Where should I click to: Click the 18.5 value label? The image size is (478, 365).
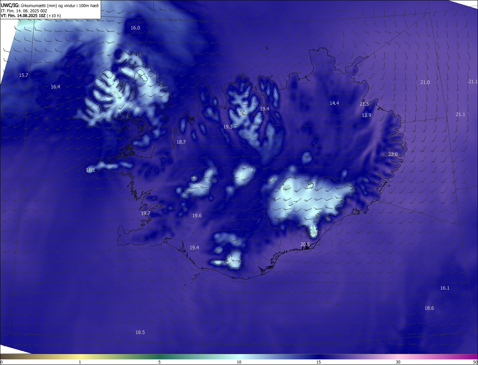pyautogui.click(x=140, y=332)
